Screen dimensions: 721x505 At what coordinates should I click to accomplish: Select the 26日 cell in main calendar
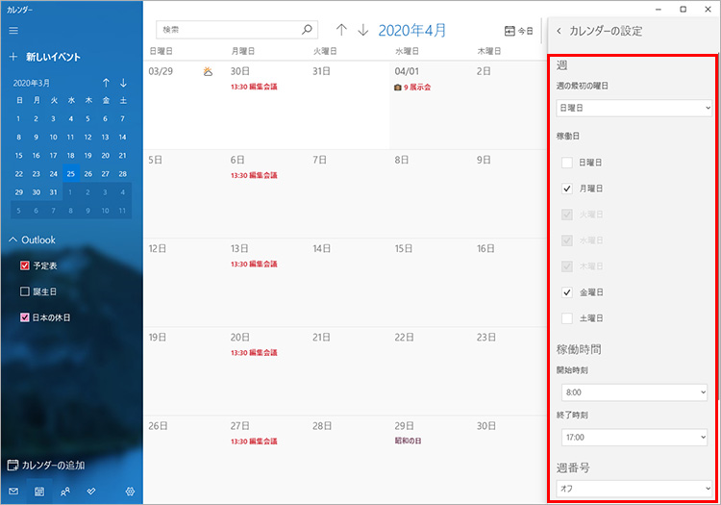coord(185,460)
